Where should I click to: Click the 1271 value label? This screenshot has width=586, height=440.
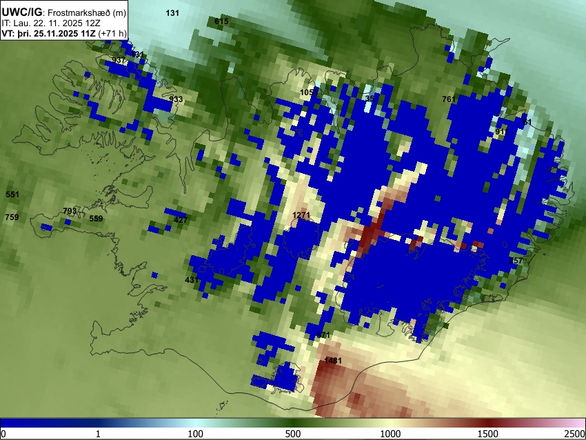[301, 215]
